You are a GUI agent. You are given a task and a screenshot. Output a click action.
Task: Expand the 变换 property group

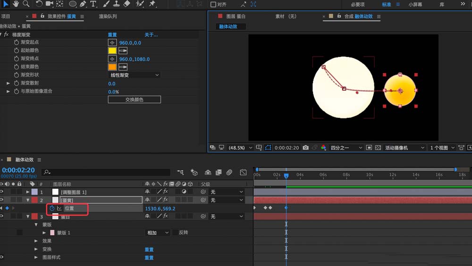tap(36, 249)
